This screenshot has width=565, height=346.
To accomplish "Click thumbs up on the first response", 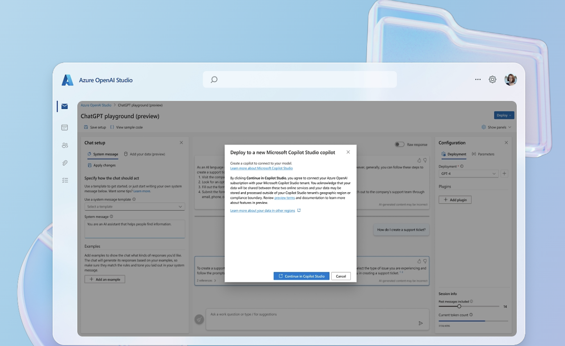I will [419, 160].
